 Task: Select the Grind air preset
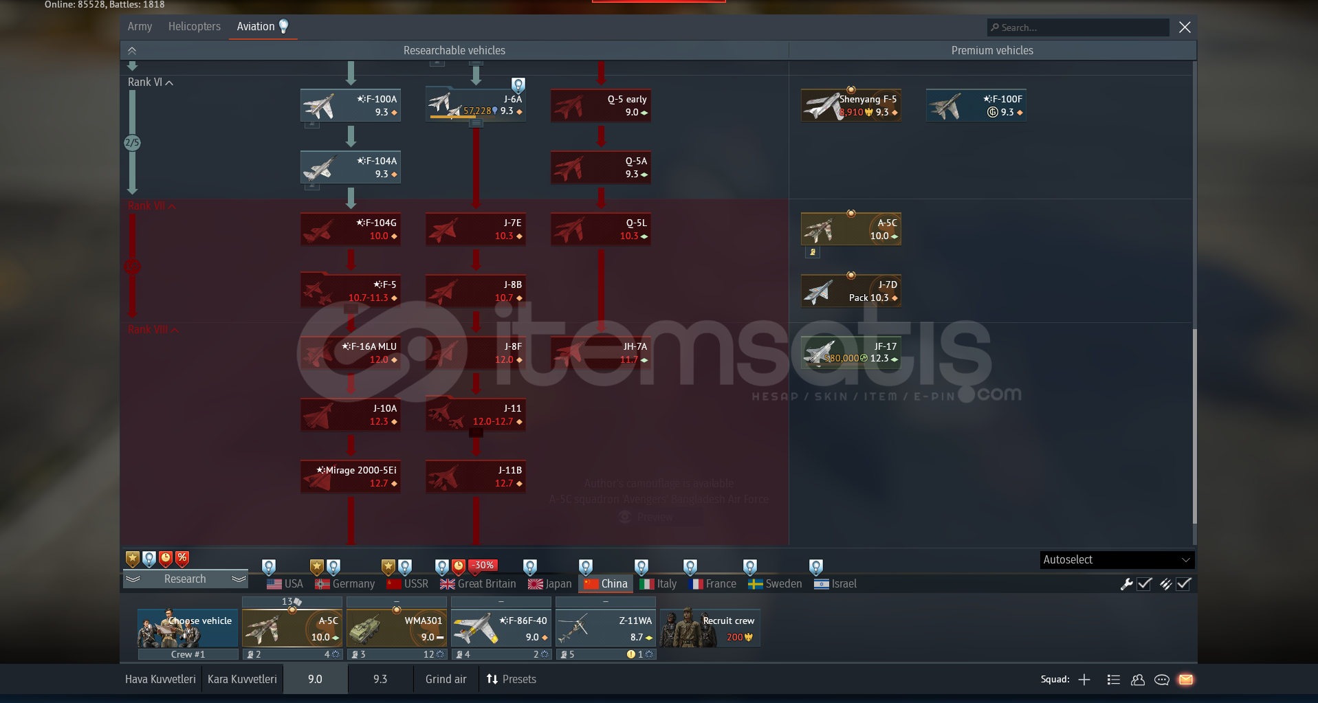446,680
